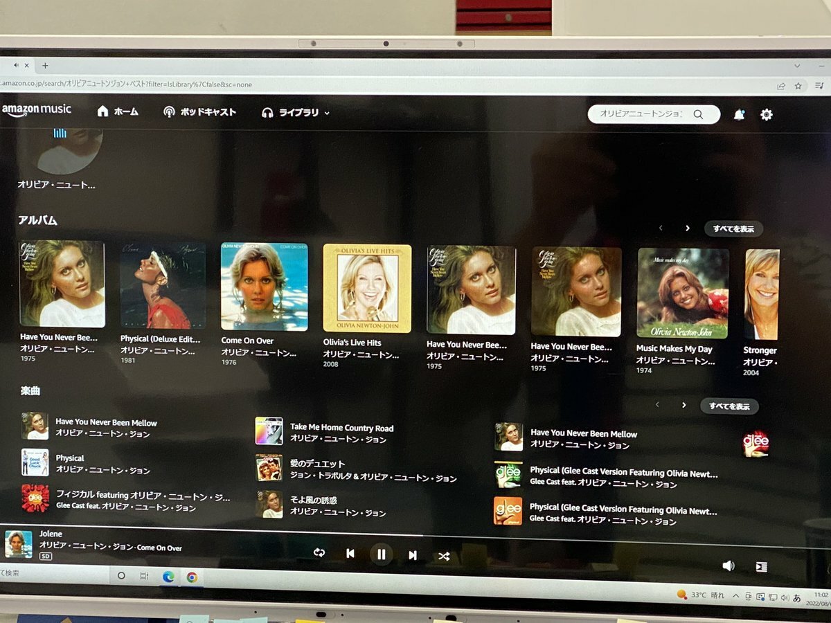The image size is (831, 623).
Task: Bookmark this page with the star icon
Action: tap(798, 86)
